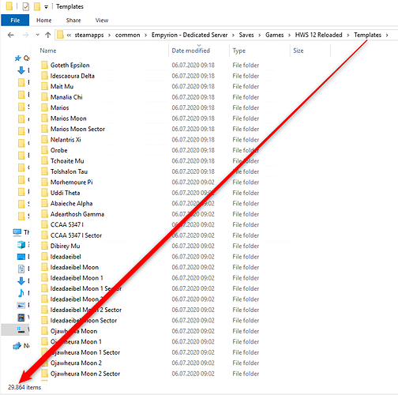
Task: Click the Properties quick access toolbar icon
Action: (x=25, y=6)
